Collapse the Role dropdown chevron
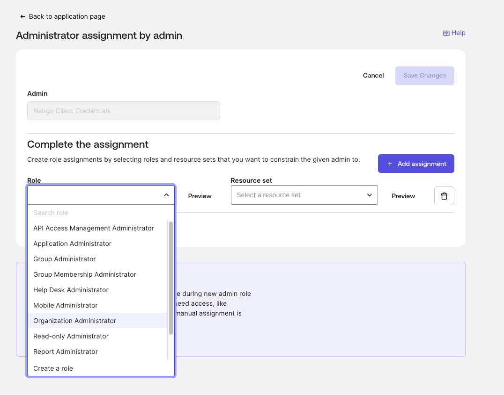504x395 pixels. pos(166,195)
